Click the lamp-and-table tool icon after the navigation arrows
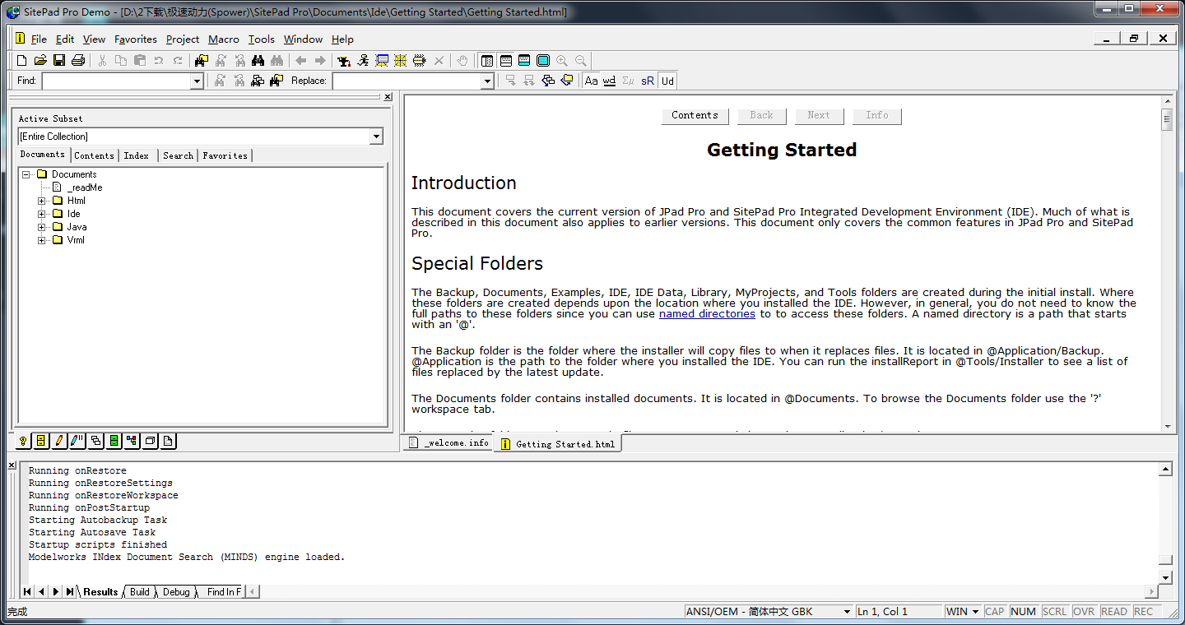 344,61
